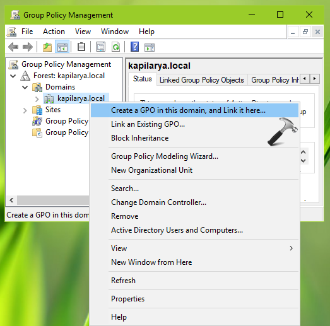Choose Create a GPO in this domain, and Link it here
The height and width of the screenshot is (326, 330).
195,110
